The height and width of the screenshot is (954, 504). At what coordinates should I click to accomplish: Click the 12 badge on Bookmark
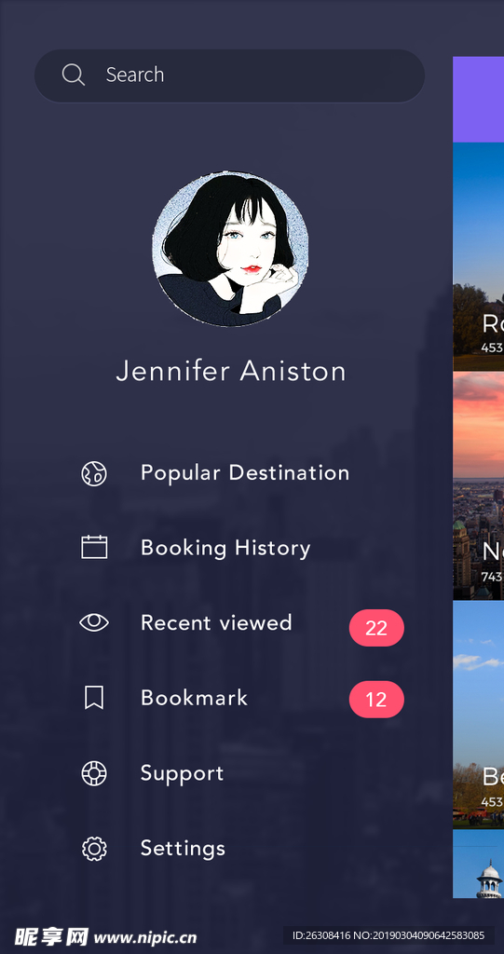point(376,700)
